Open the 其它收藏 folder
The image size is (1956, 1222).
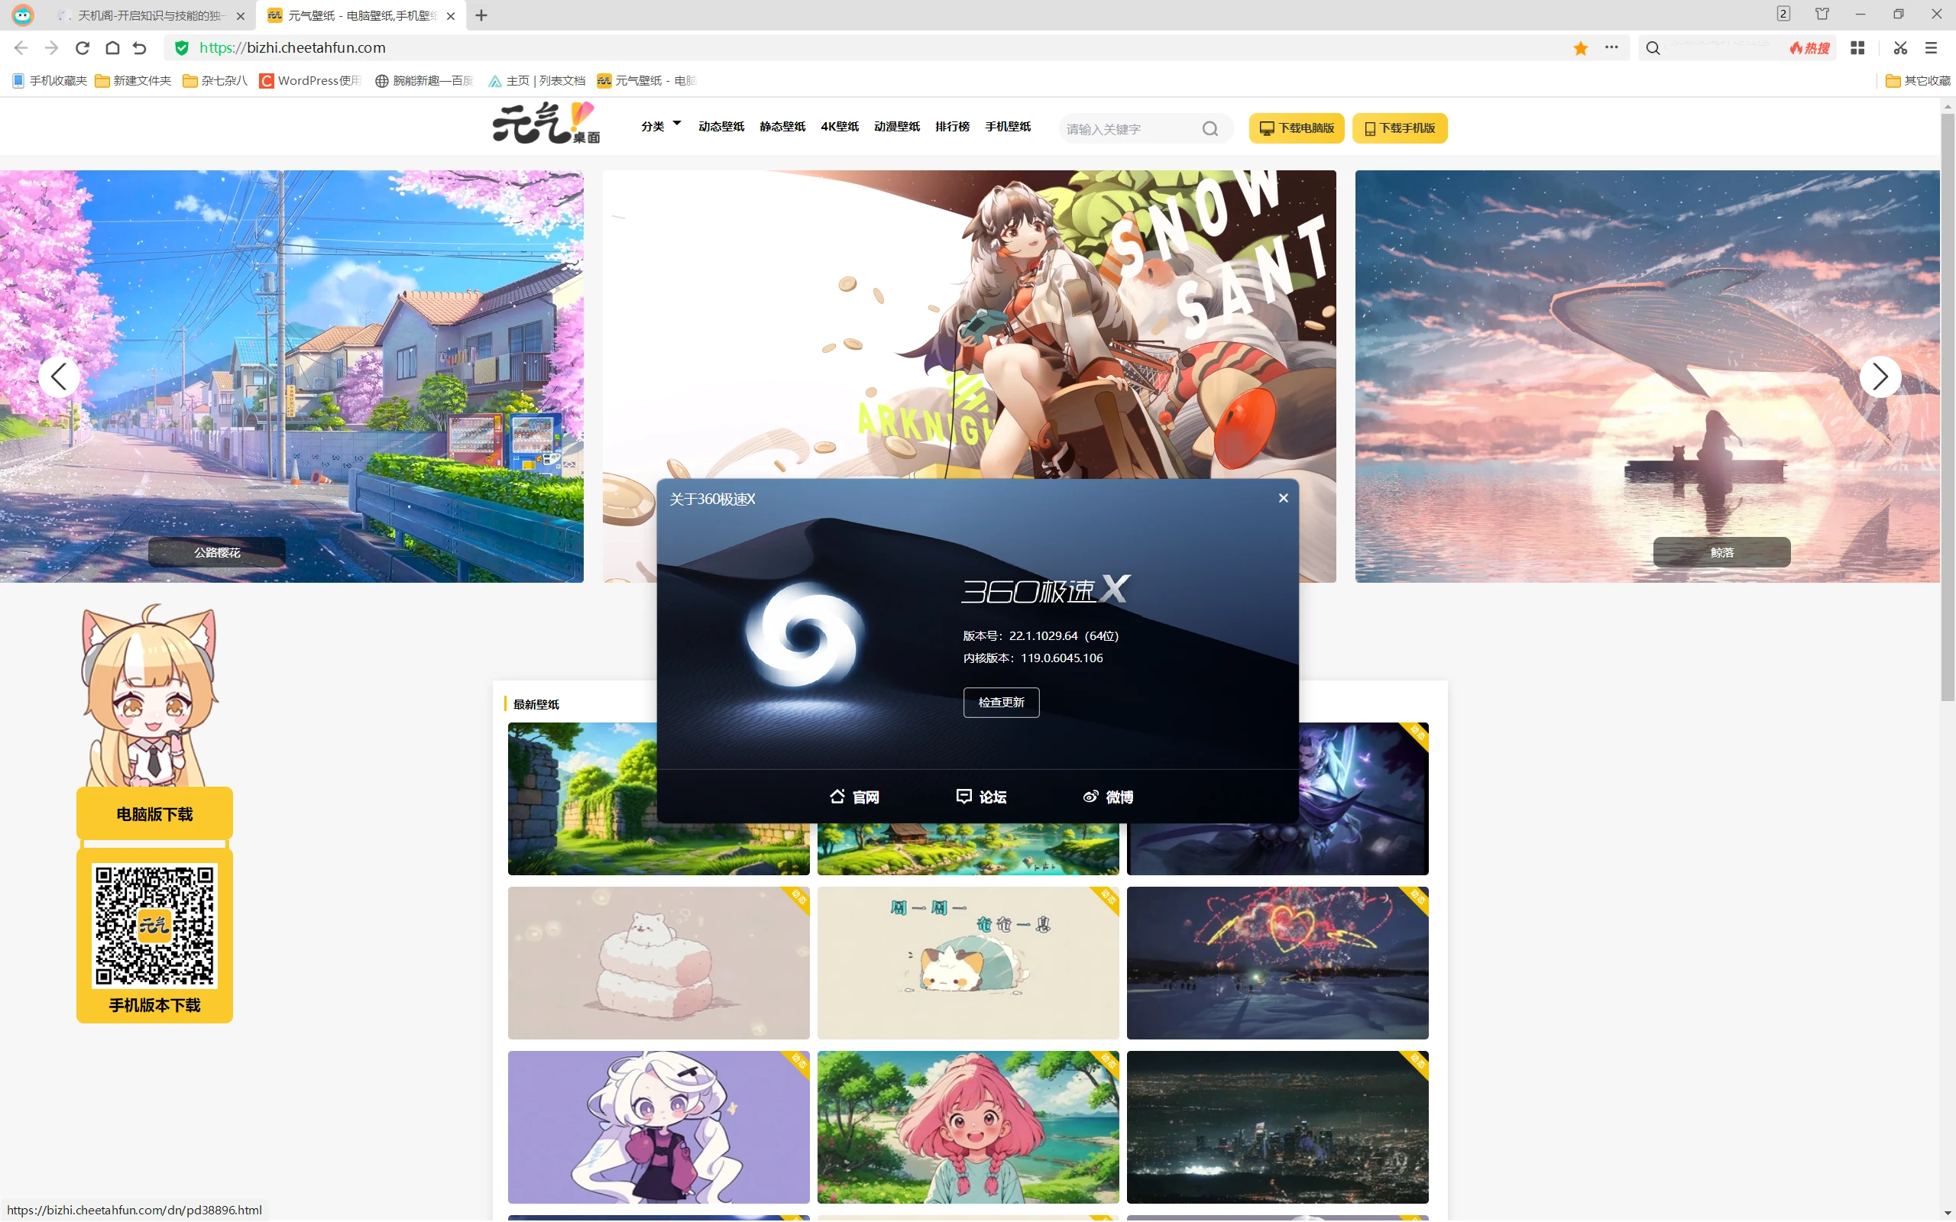coord(1918,80)
